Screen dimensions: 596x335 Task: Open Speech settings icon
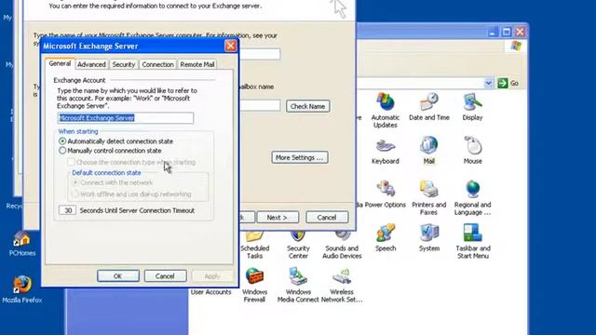(385, 237)
